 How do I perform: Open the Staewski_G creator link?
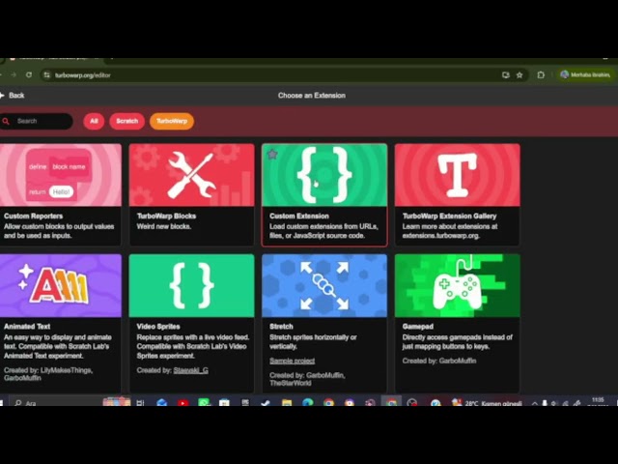point(191,370)
